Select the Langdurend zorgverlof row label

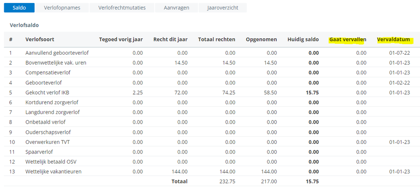pos(53,112)
